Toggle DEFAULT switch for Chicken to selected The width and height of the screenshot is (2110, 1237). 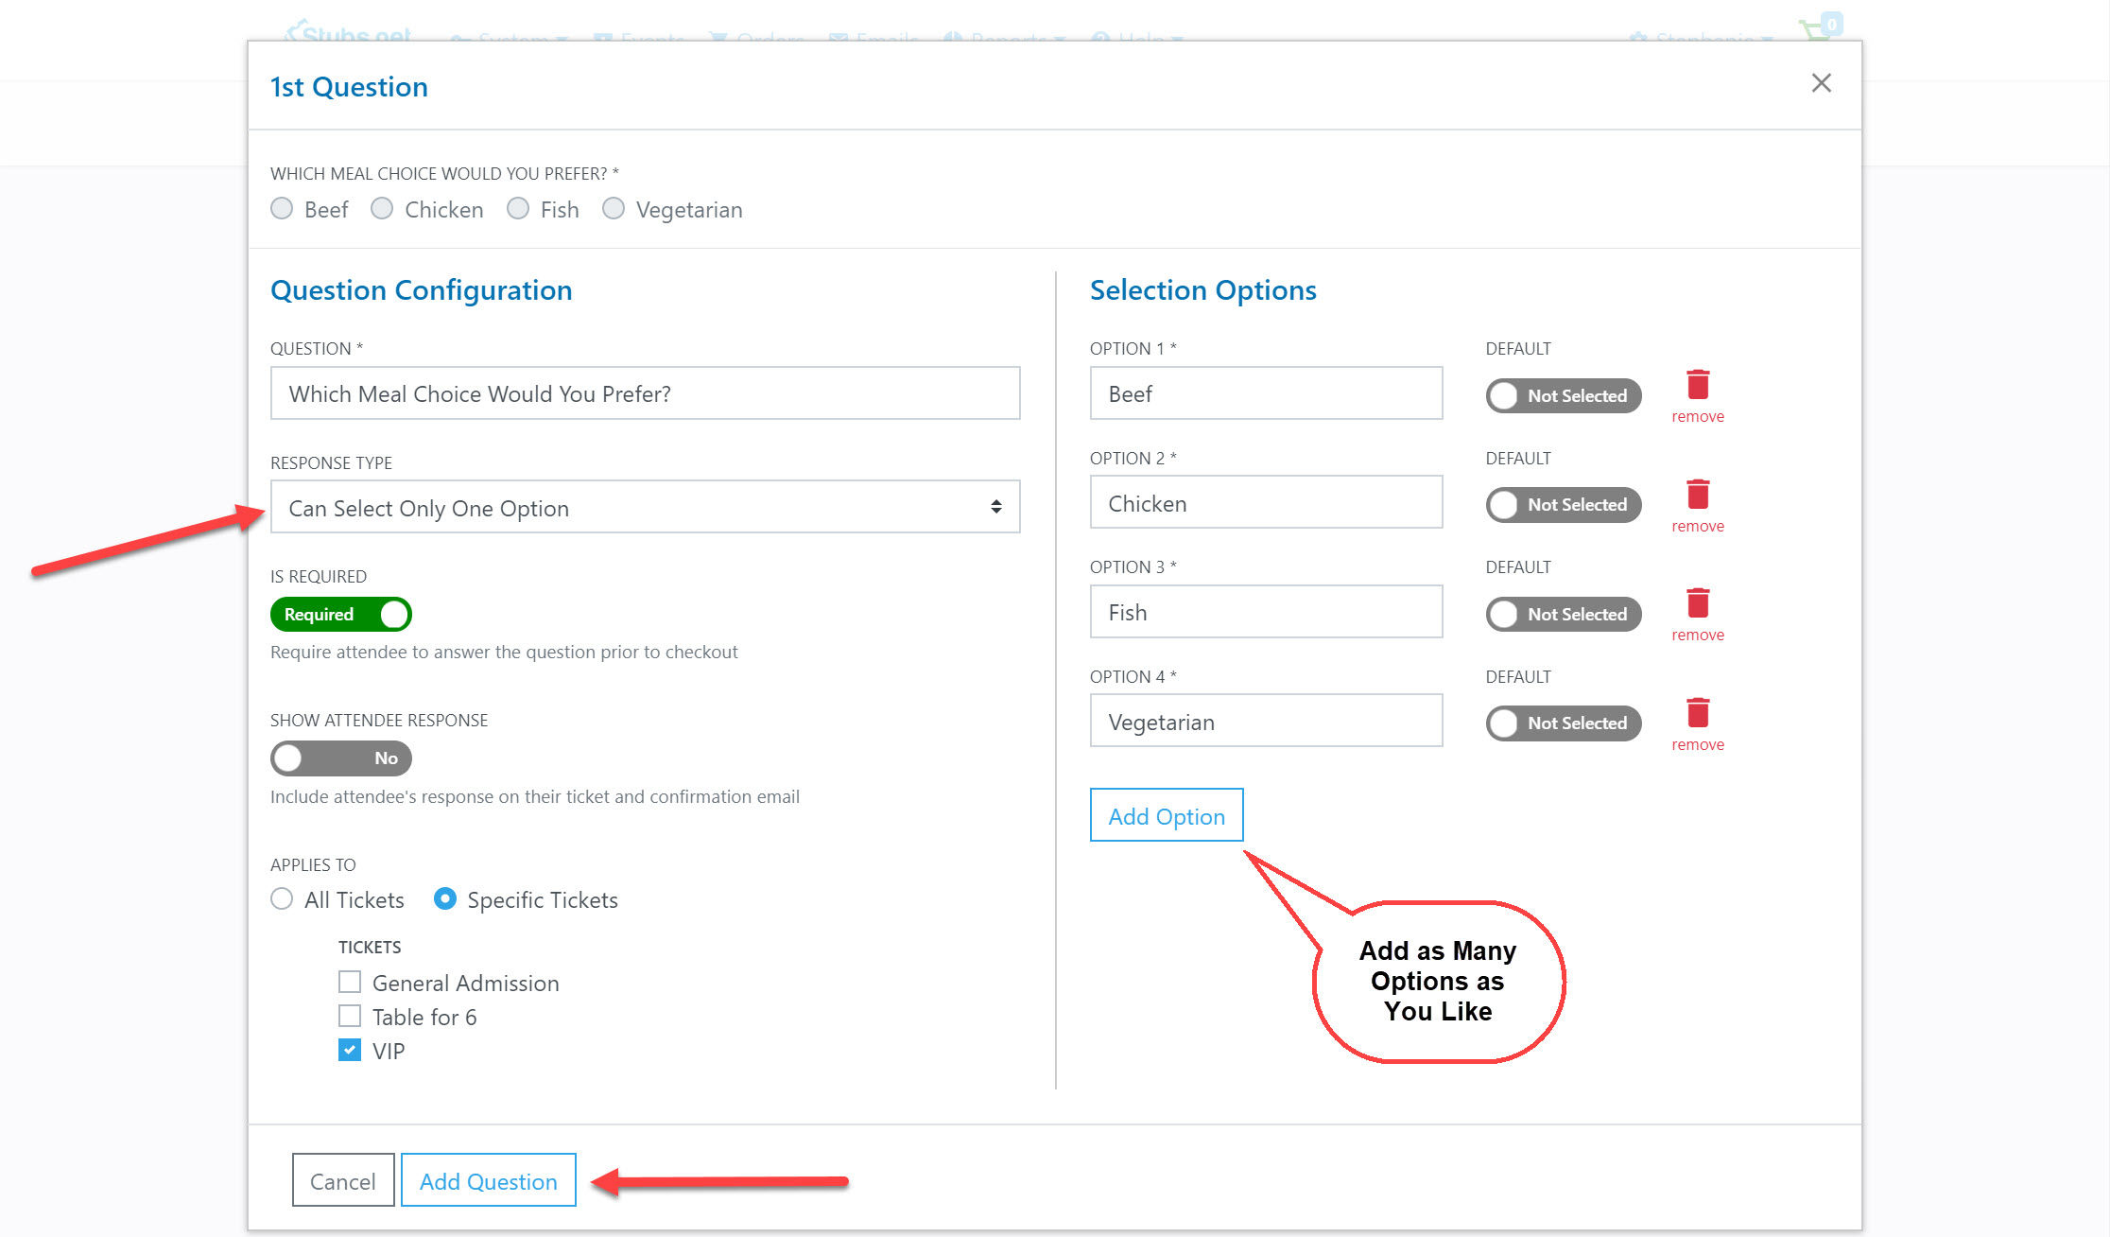pos(1563,504)
